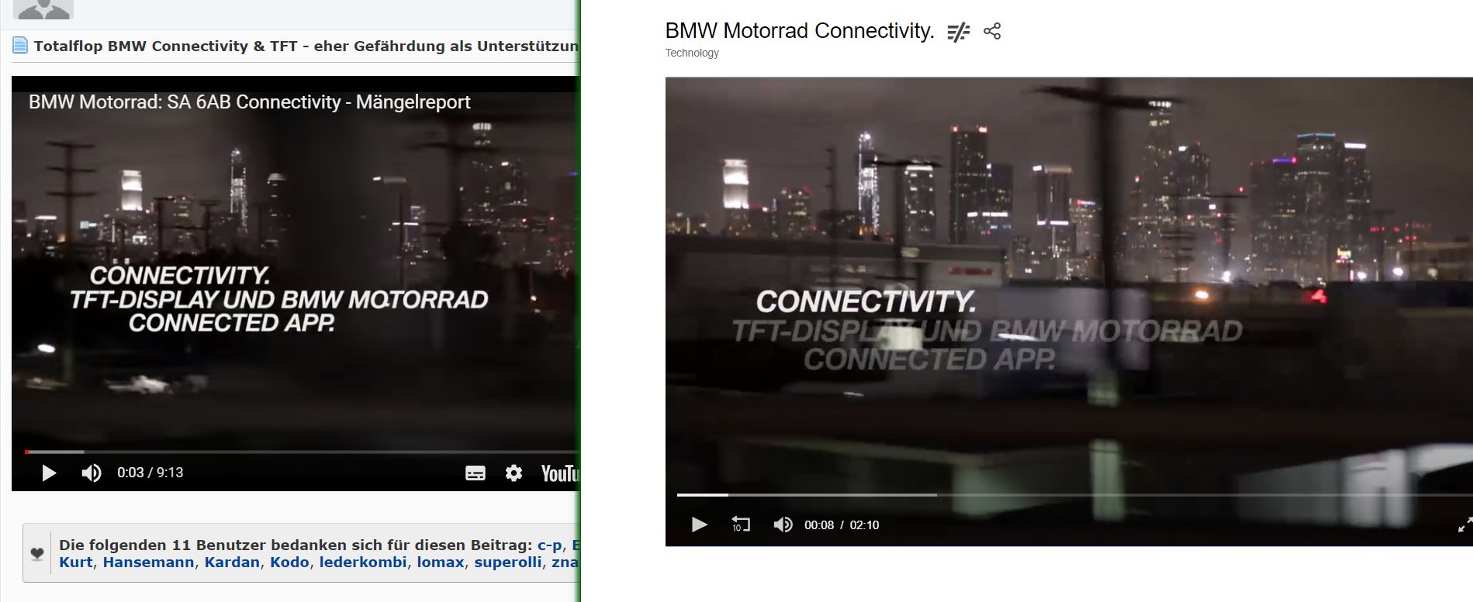This screenshot has height=602, width=1473.
Task: Play the BMW Motorrad Connectivity video
Action: 700,525
